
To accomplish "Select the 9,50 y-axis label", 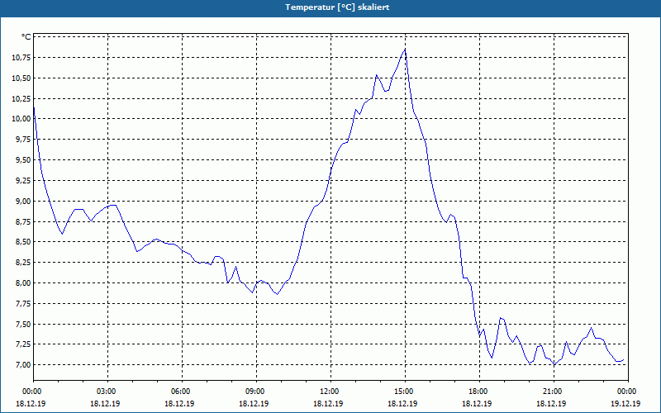I will (23, 160).
